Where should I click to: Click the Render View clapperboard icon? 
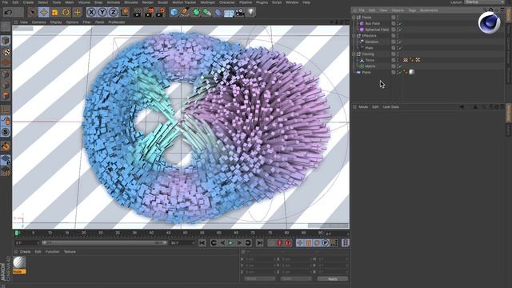(x=138, y=13)
